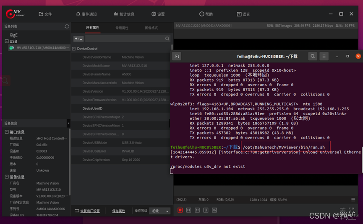Open the 语言 menu
The image size is (363, 224).
click(243, 14)
